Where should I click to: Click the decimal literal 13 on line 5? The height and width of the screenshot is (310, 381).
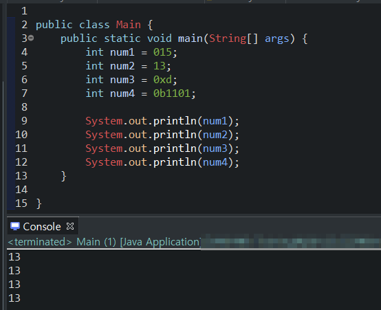point(160,66)
